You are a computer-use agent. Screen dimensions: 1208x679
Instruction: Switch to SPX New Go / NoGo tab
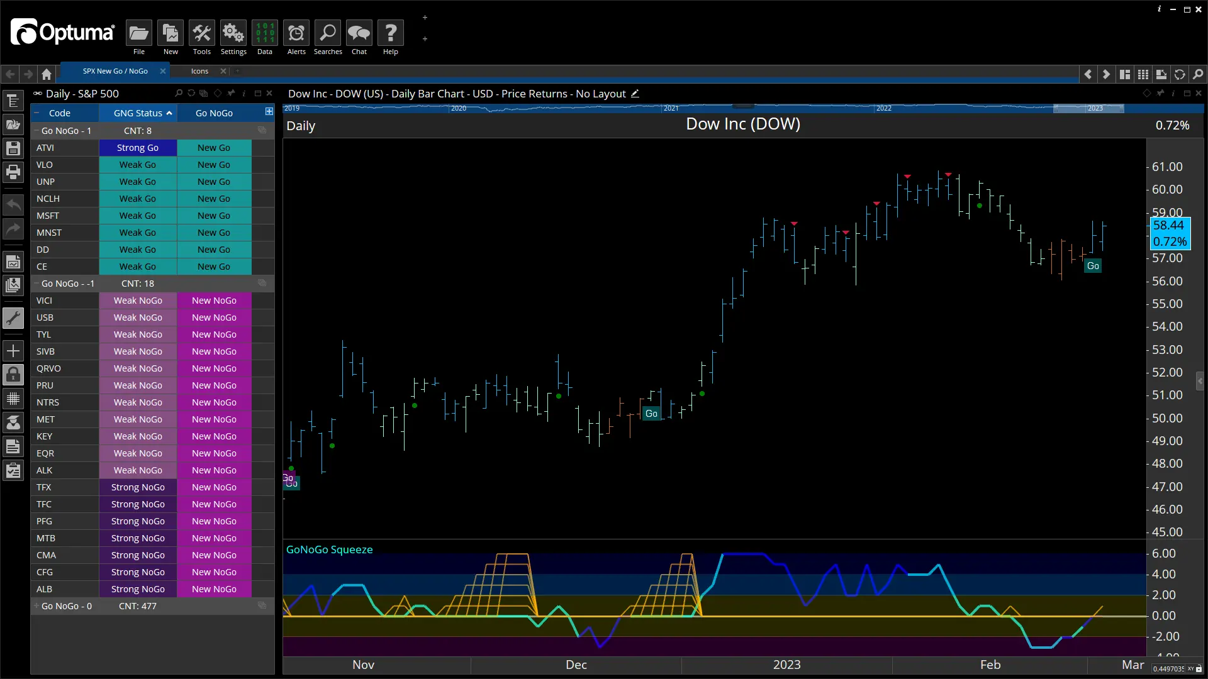click(x=115, y=71)
